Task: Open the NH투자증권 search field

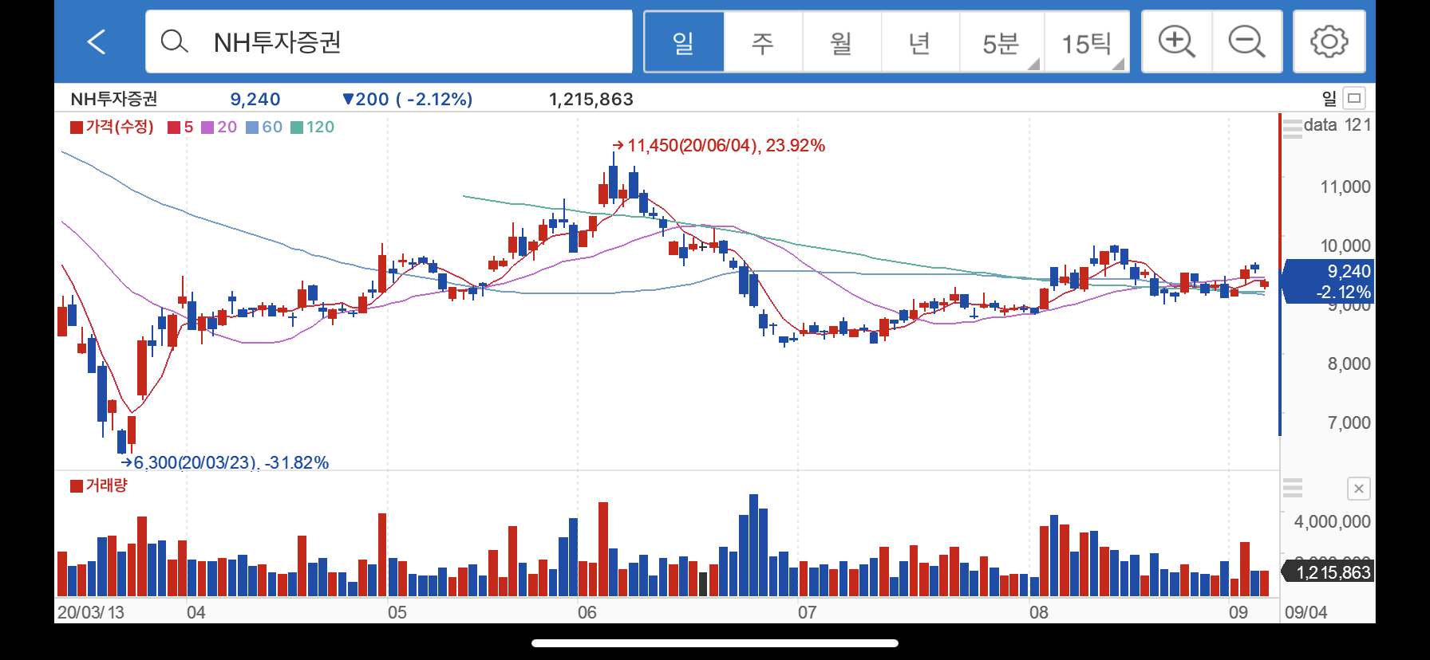Action: tap(389, 41)
